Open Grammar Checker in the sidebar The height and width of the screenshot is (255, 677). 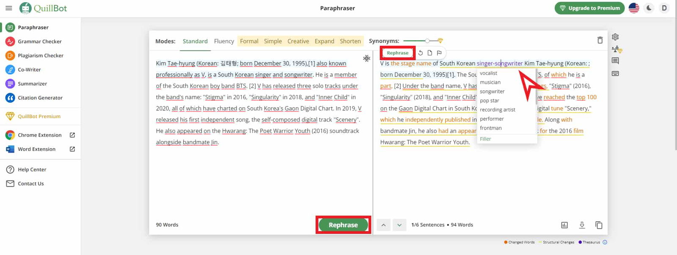coord(39,41)
